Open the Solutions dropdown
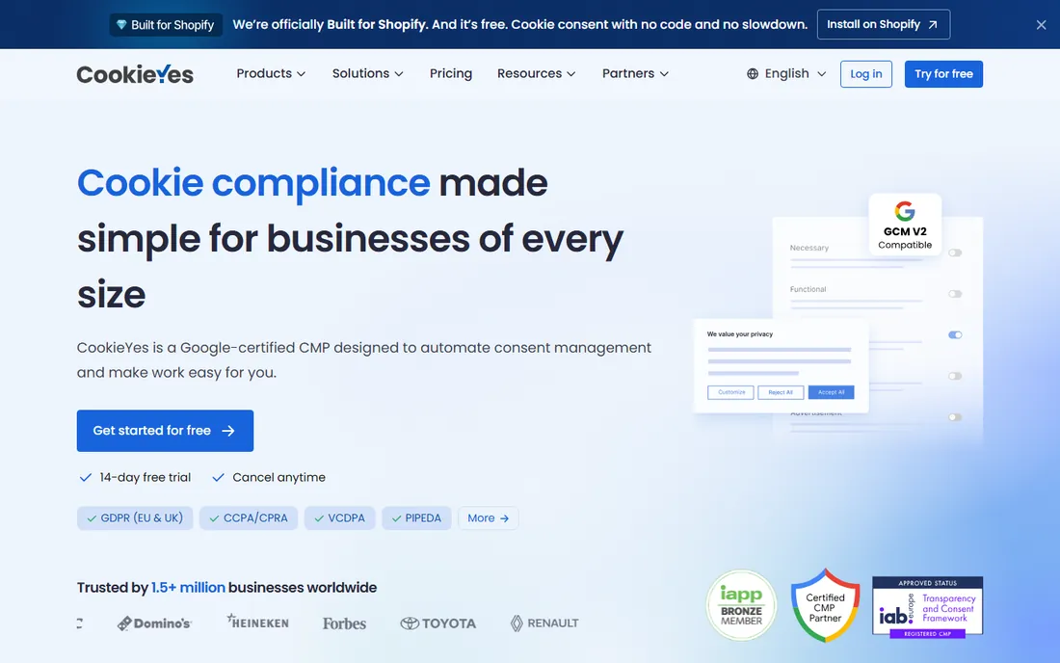Image resolution: width=1060 pixels, height=663 pixels. [x=368, y=73]
